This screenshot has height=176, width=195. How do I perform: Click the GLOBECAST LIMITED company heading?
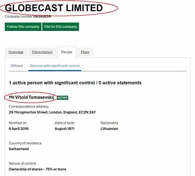54,8
